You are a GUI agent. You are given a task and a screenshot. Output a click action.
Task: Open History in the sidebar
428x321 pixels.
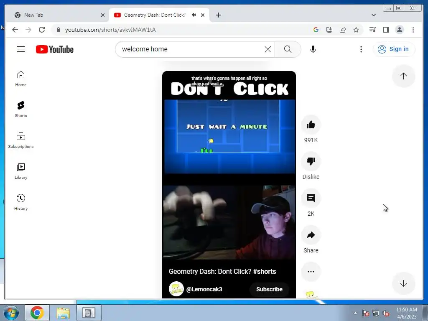click(x=21, y=202)
